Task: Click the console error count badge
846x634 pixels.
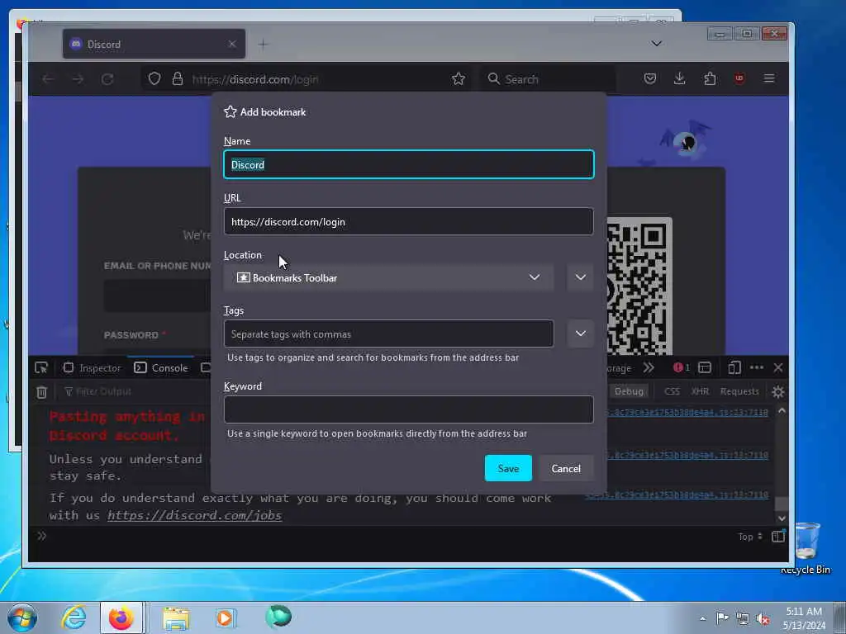Action: pos(681,367)
